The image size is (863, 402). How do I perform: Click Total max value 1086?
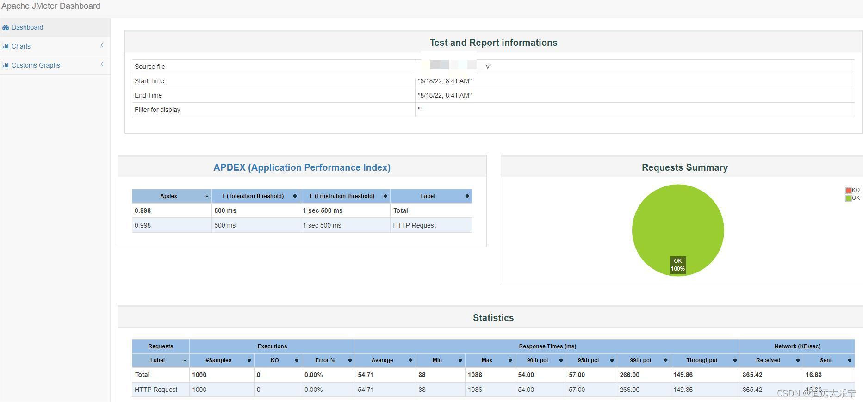tap(475, 375)
